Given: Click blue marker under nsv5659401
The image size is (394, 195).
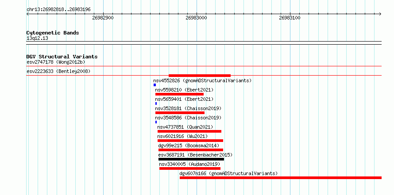Looking at the screenshot, I should click(x=156, y=103).
